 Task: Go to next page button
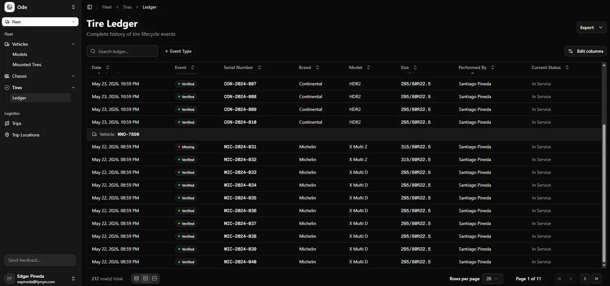pyautogui.click(x=585, y=279)
